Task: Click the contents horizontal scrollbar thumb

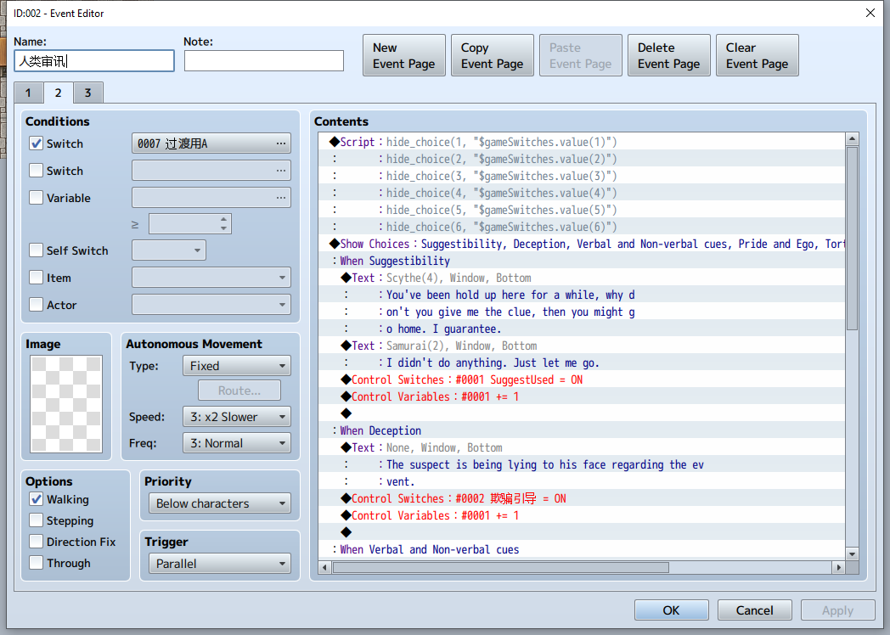Action: tap(501, 567)
